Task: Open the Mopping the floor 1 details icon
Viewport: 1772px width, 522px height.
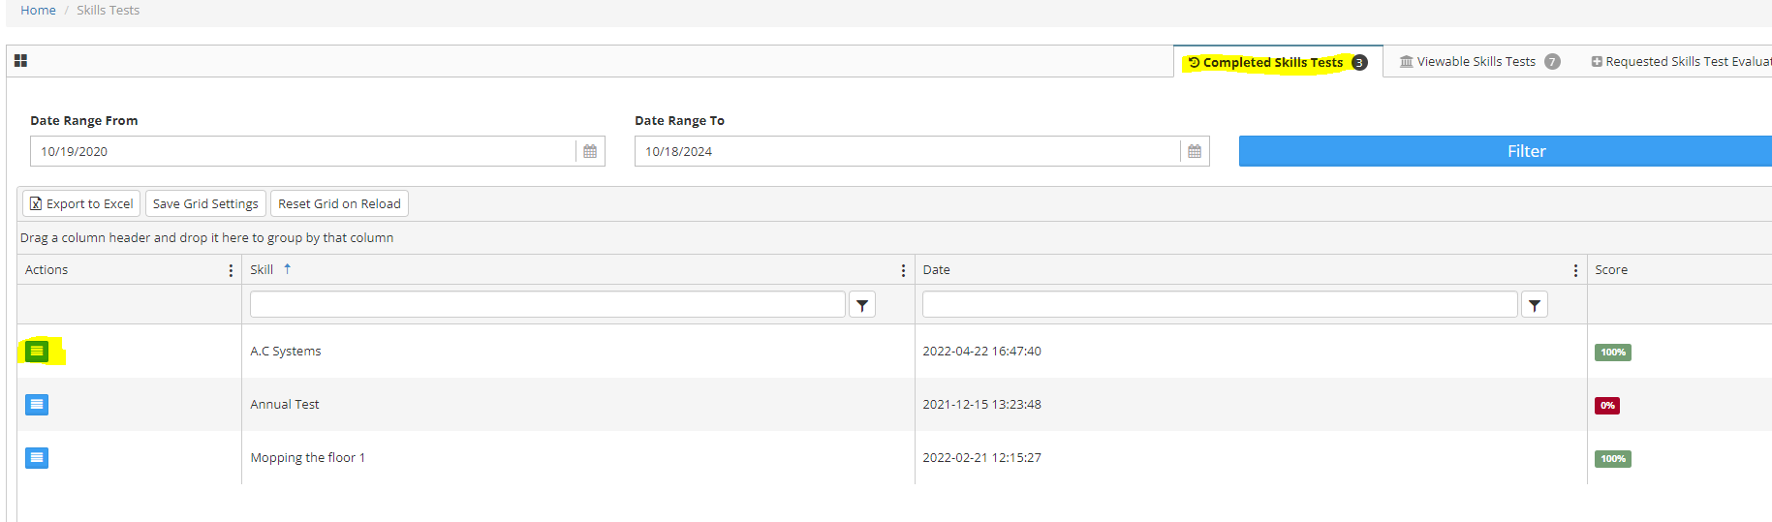Action: tap(37, 457)
